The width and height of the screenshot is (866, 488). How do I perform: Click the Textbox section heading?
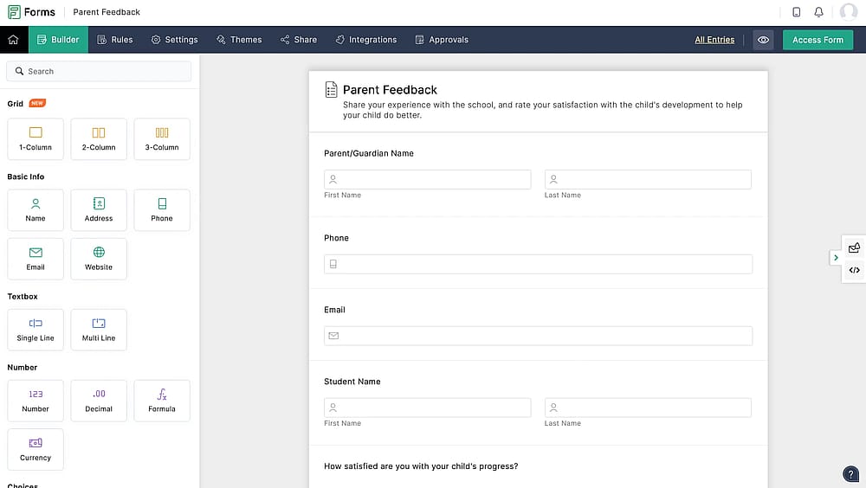coord(23,297)
